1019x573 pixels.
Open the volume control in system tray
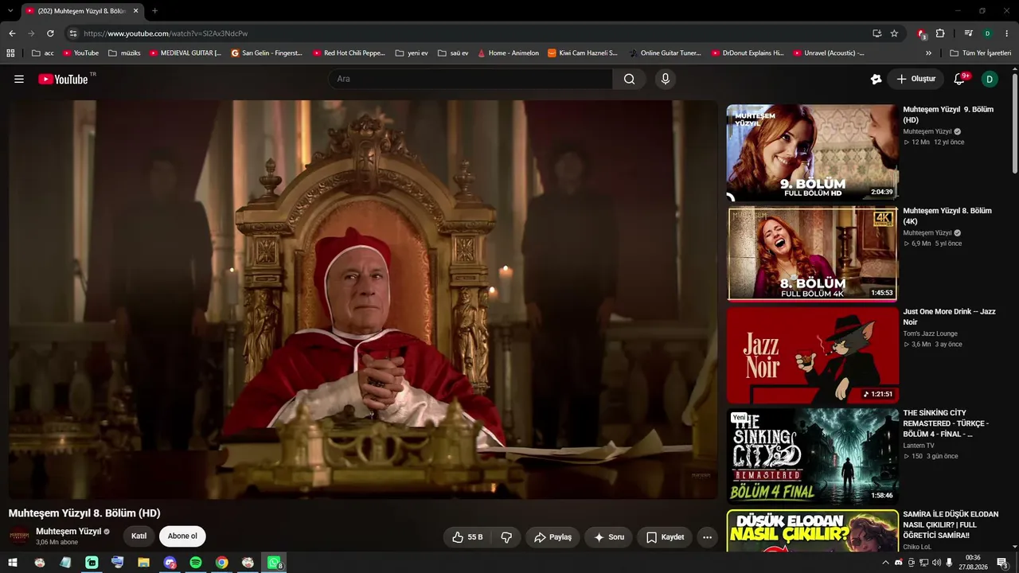point(937,563)
